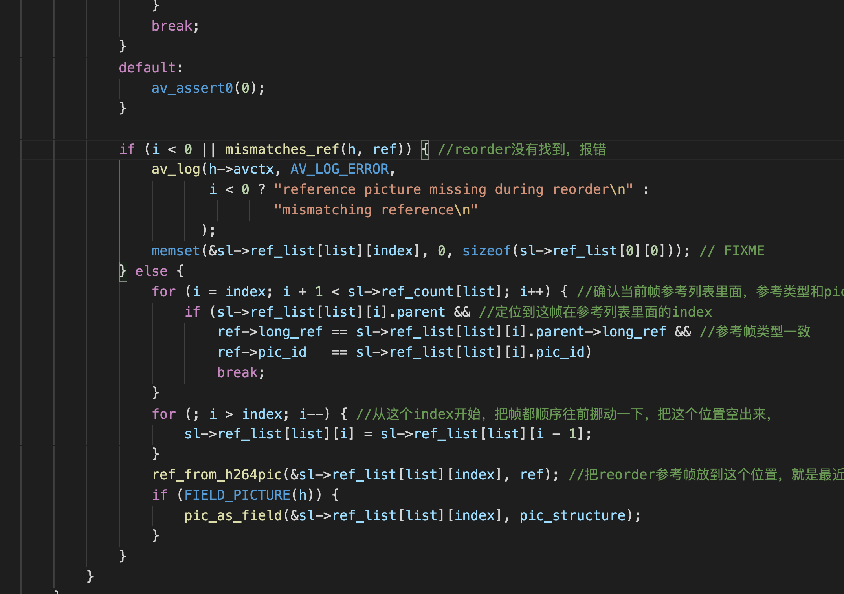
Task: Click the i-- decrement in second for loop
Action: 311,414
